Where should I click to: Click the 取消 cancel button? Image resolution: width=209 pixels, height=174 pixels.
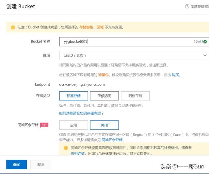(41, 165)
